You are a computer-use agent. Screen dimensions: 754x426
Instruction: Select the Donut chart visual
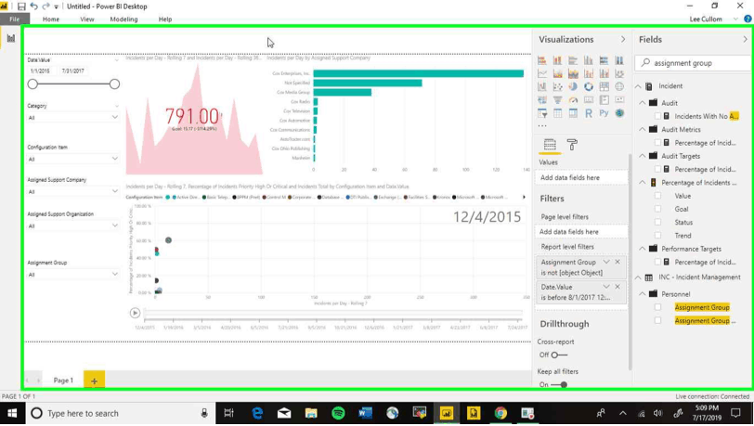[589, 86]
